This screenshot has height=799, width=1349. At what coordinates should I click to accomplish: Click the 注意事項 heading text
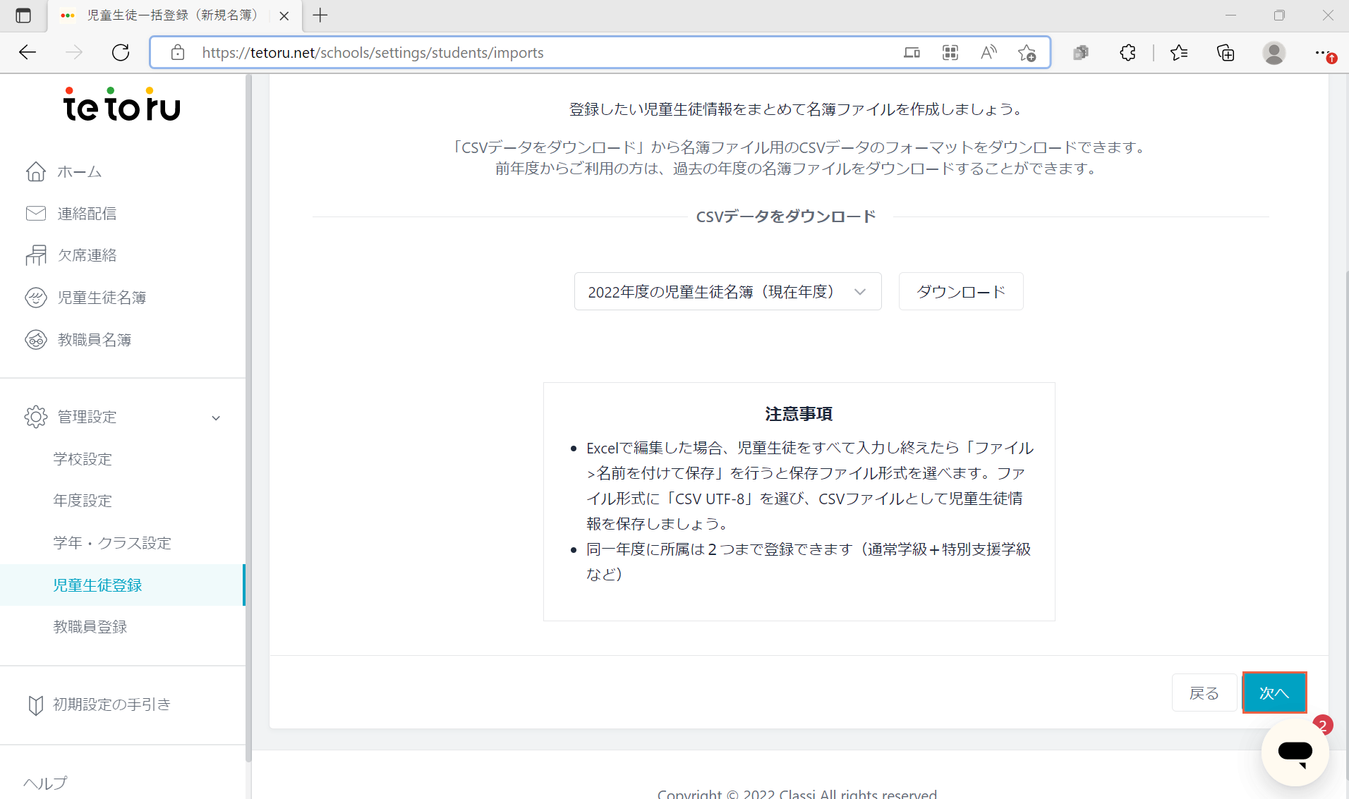(x=799, y=414)
